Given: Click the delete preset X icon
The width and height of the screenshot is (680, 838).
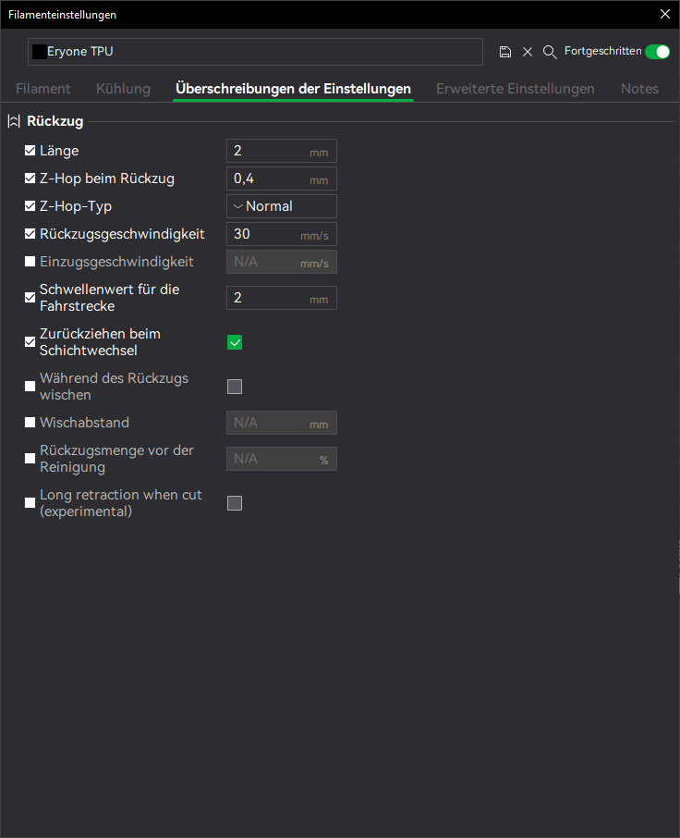Looking at the screenshot, I should 528,52.
